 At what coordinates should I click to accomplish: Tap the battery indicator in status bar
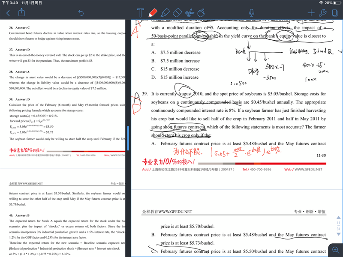click(336, 3)
